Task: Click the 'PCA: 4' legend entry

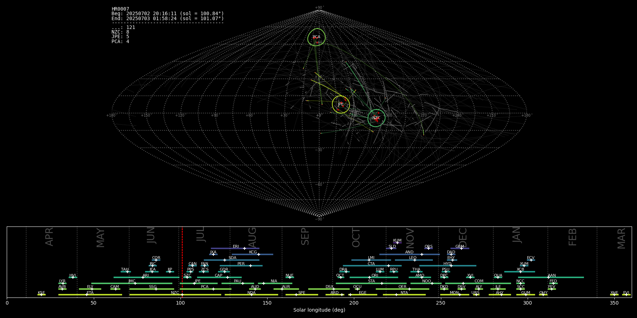Action: pos(120,42)
